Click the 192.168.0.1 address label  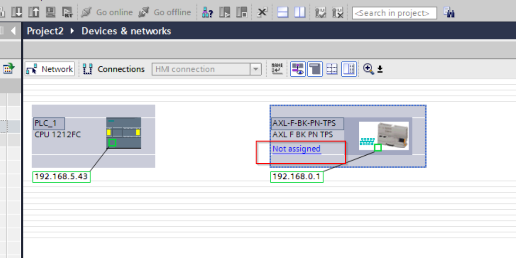[x=296, y=177]
